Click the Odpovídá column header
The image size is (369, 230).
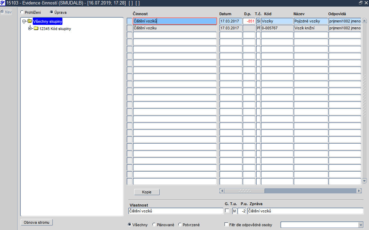(337, 14)
